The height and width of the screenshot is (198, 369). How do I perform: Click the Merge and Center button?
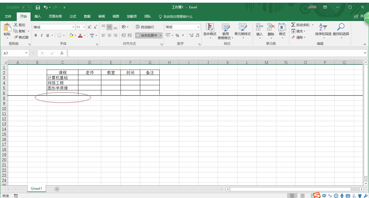pyautogui.click(x=148, y=35)
